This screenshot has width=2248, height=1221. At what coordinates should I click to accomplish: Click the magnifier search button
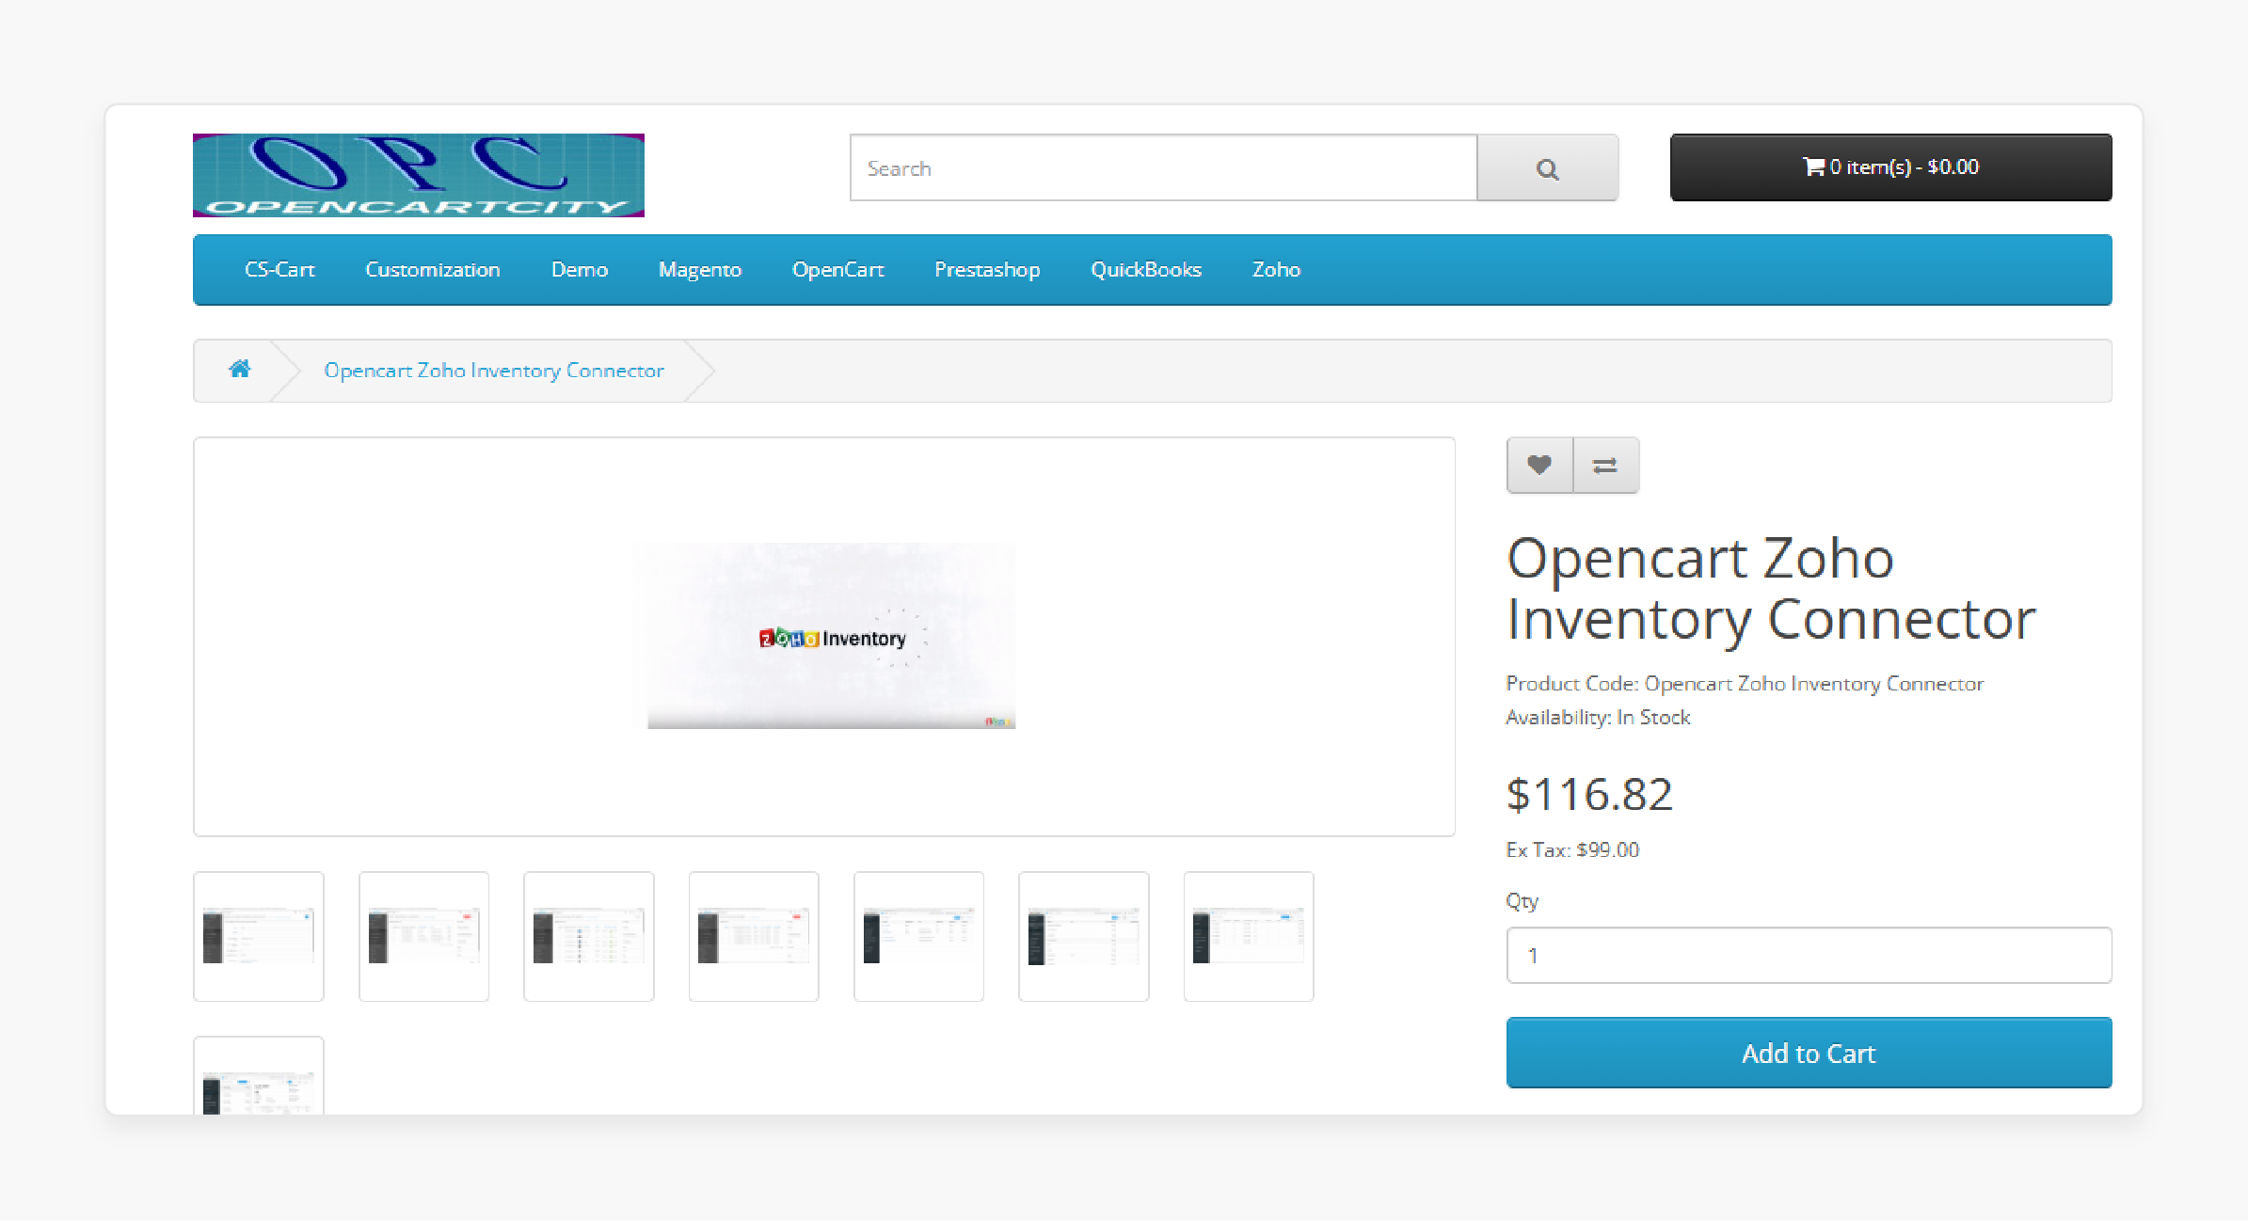[1548, 168]
